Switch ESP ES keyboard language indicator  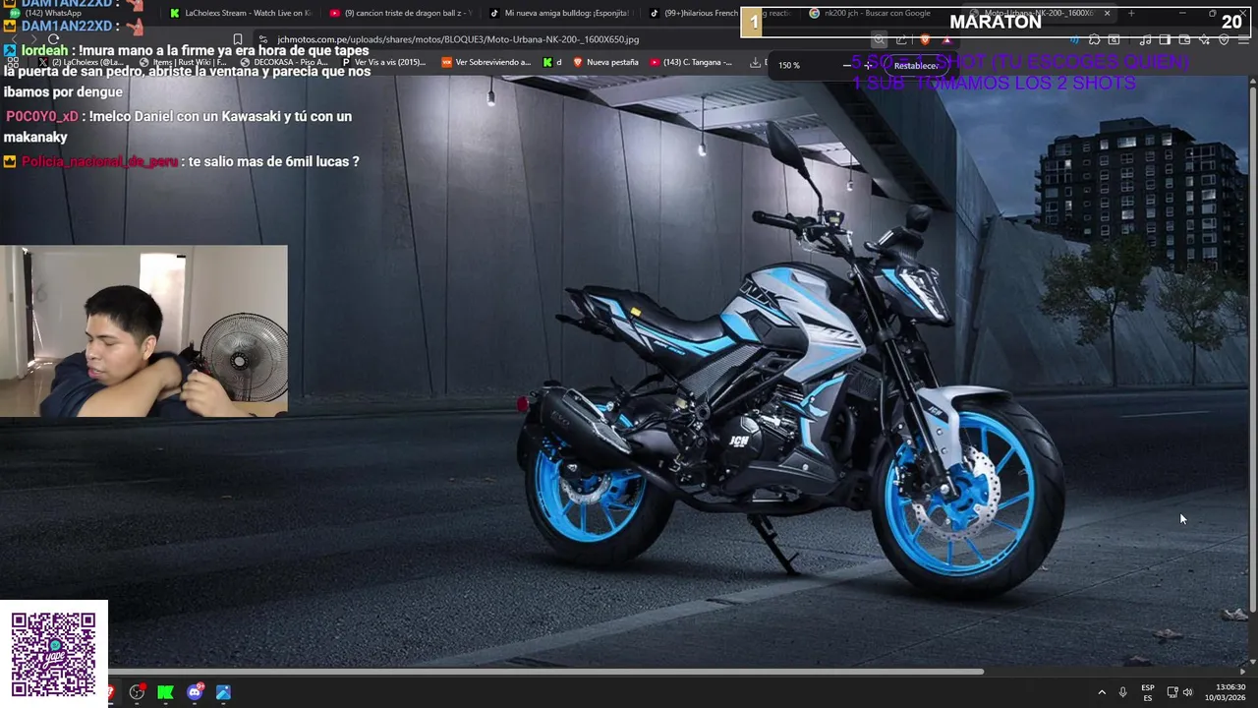[1148, 692]
